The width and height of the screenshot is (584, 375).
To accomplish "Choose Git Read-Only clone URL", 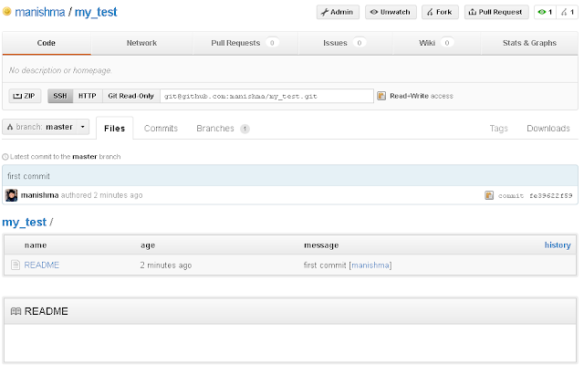I will pyautogui.click(x=130, y=96).
